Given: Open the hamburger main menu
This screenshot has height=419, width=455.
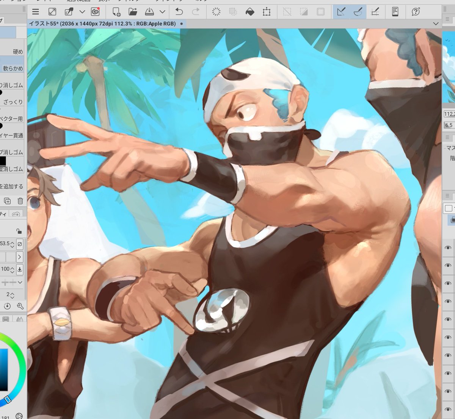Looking at the screenshot, I should click(35, 12).
